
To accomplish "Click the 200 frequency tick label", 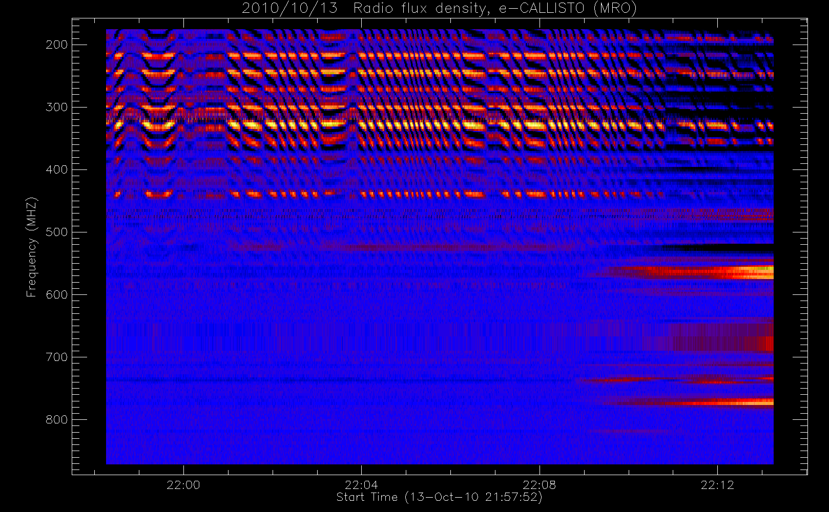I will click(57, 45).
